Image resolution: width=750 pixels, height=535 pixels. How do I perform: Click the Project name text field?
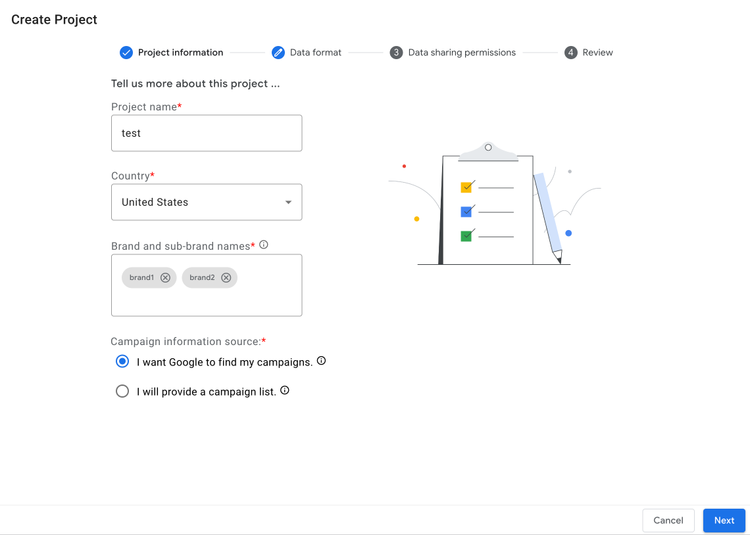(207, 133)
